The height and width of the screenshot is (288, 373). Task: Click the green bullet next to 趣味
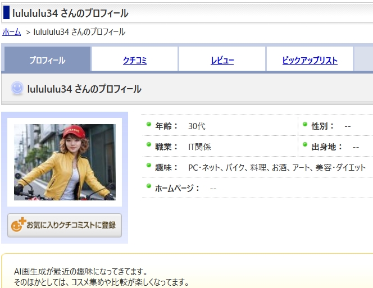tap(149, 165)
